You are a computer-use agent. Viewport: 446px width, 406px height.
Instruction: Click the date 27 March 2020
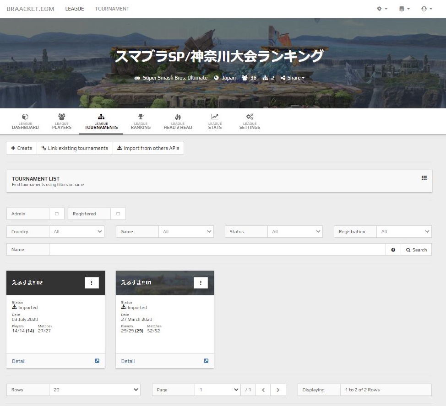(136, 320)
